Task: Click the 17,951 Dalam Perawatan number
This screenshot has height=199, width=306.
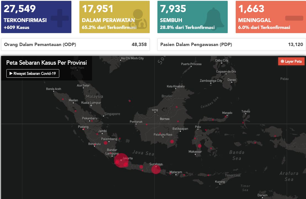Action: pyautogui.click(x=98, y=9)
